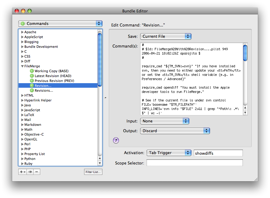Click the green icon beside Previous Revision (PREV)
The height and width of the screenshot is (198, 270).
pyautogui.click(x=32, y=81)
